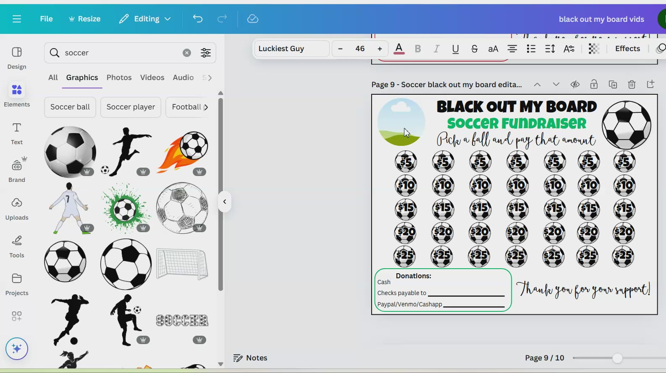The image size is (666, 373).
Task: Switch to the Photos tab
Action: pyautogui.click(x=119, y=78)
